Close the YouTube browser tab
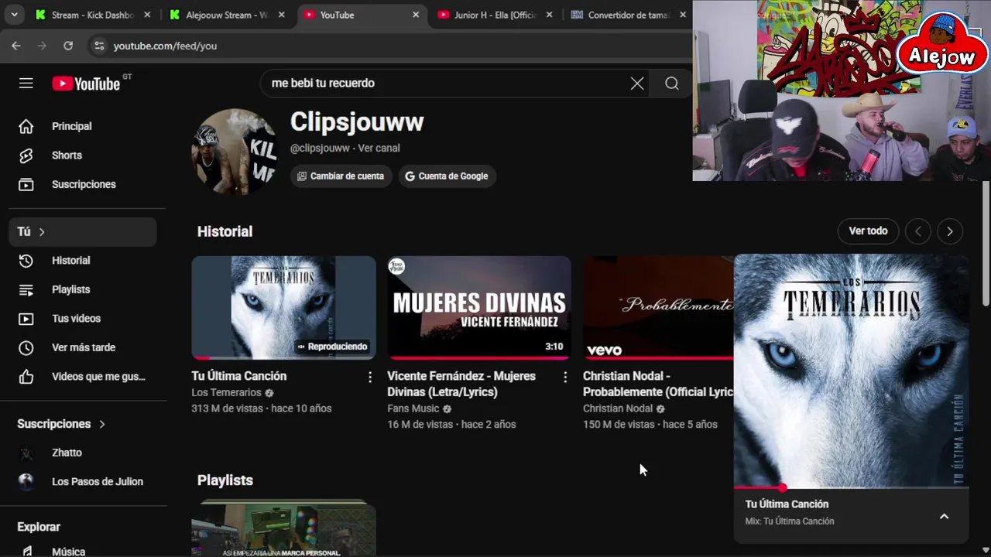Screen dimensions: 991x557 [x=416, y=15]
